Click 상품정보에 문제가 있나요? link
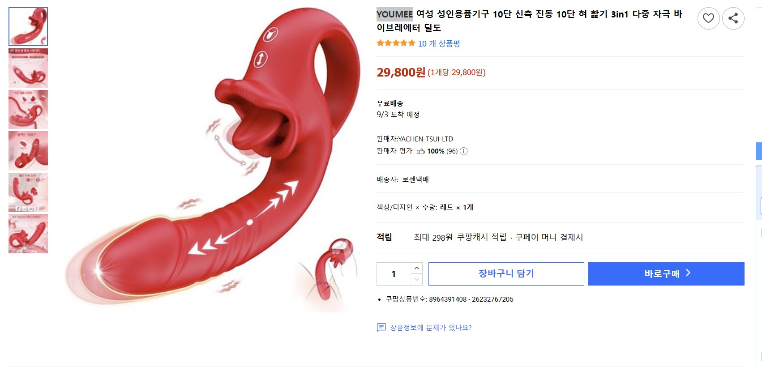The height and width of the screenshot is (367, 762). tap(431, 328)
